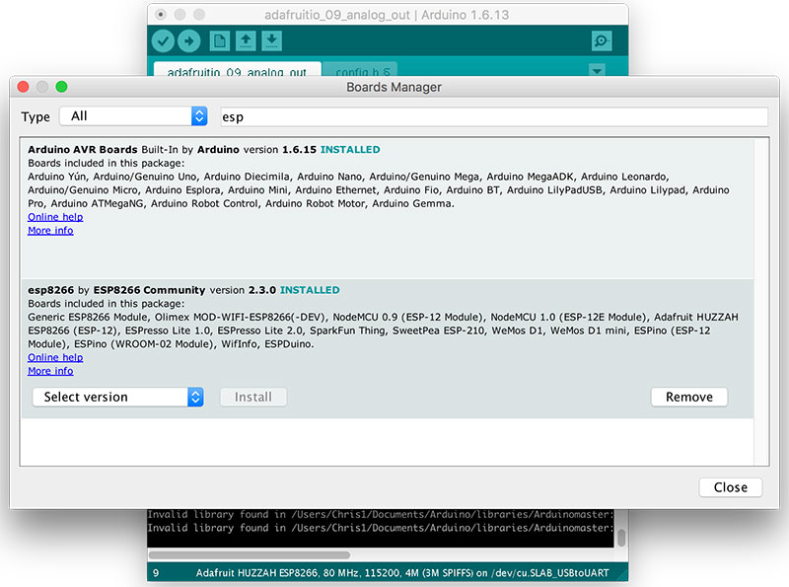
Task: Open More info for Arduino AVR Boards
Action: 50,231
